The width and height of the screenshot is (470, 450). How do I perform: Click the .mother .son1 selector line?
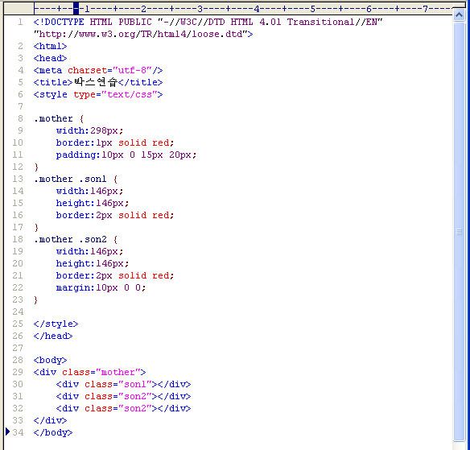click(76, 179)
